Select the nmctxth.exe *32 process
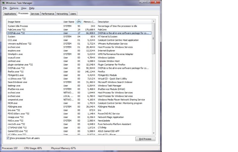This screenshot has height=152, width=238. point(79,124)
